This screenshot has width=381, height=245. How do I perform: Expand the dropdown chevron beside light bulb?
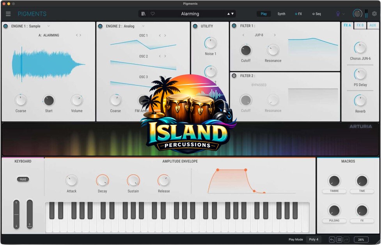[x=344, y=14]
